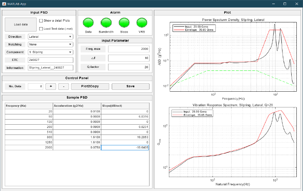Screen dimensions: 303x191
Task: Click the Power Spectrum Density plot legend
Action: click(x=194, y=28)
